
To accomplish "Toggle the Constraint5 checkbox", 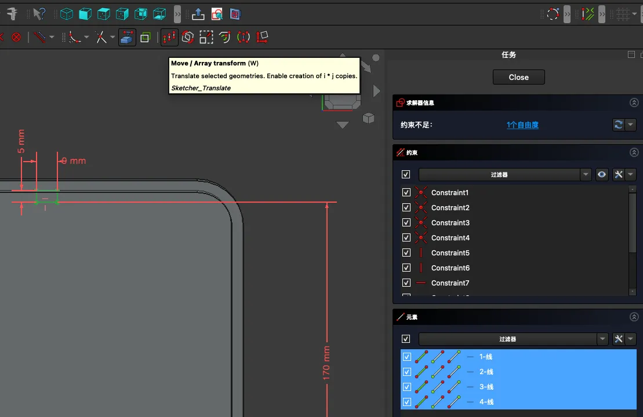I will click(x=406, y=253).
